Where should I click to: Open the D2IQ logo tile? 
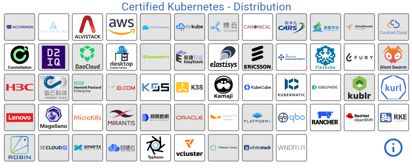(x=53, y=57)
